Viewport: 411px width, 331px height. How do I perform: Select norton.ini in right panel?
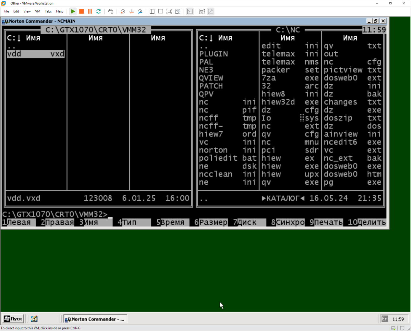pyautogui.click(x=228, y=150)
